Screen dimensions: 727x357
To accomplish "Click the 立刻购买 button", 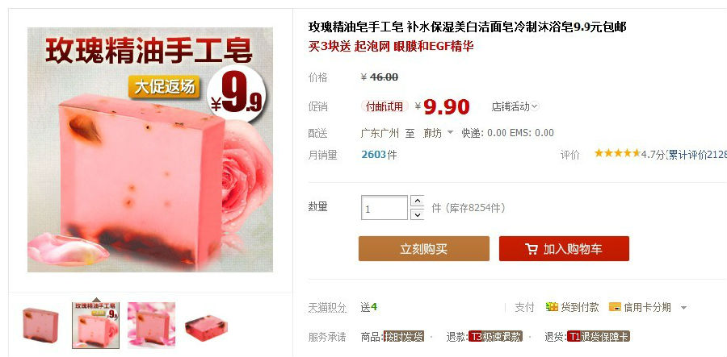I will click(x=424, y=249).
